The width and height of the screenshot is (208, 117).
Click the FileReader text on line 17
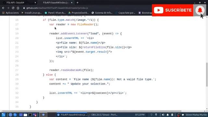pos(85,24)
